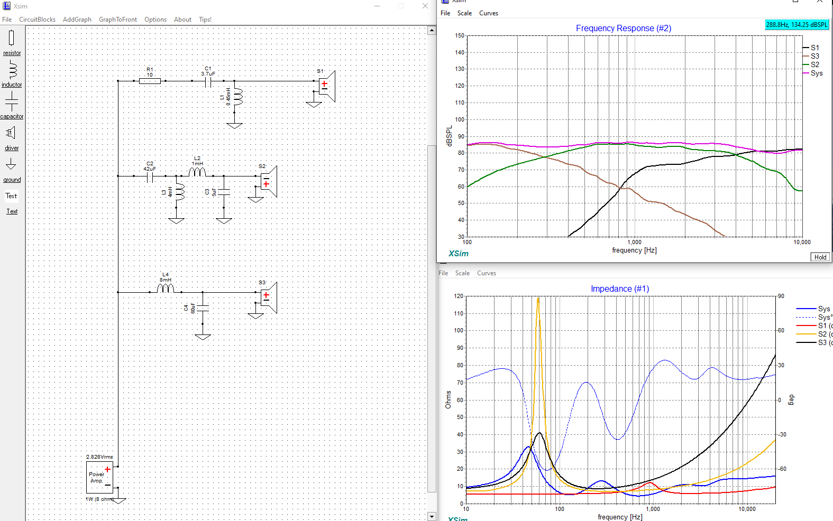Open the Tips! menu

click(x=205, y=20)
